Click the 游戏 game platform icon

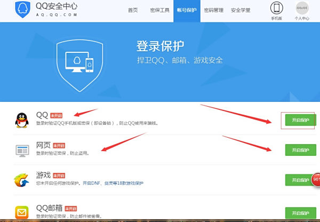tap(21, 180)
